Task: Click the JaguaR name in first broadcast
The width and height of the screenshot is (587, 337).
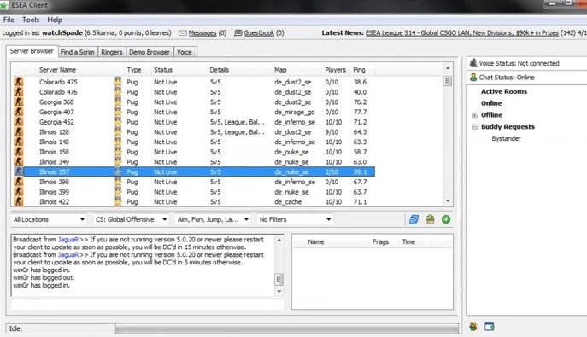Action: (x=68, y=240)
